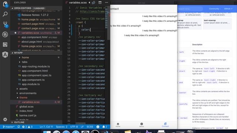Click open changes icon beside variables.scss tab
This screenshot has height=133, width=237.
click(x=93, y=3)
